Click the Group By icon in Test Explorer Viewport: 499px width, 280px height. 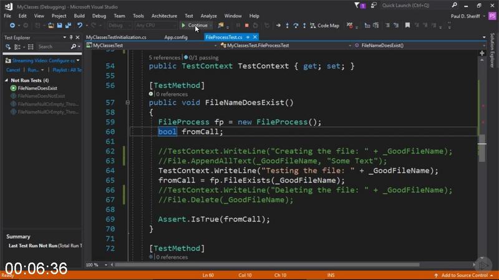pos(17,47)
